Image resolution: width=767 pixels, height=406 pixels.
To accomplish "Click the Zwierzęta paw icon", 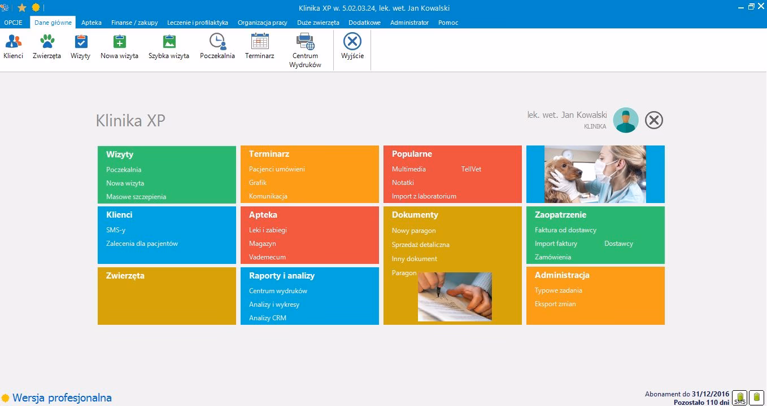I will (x=47, y=42).
